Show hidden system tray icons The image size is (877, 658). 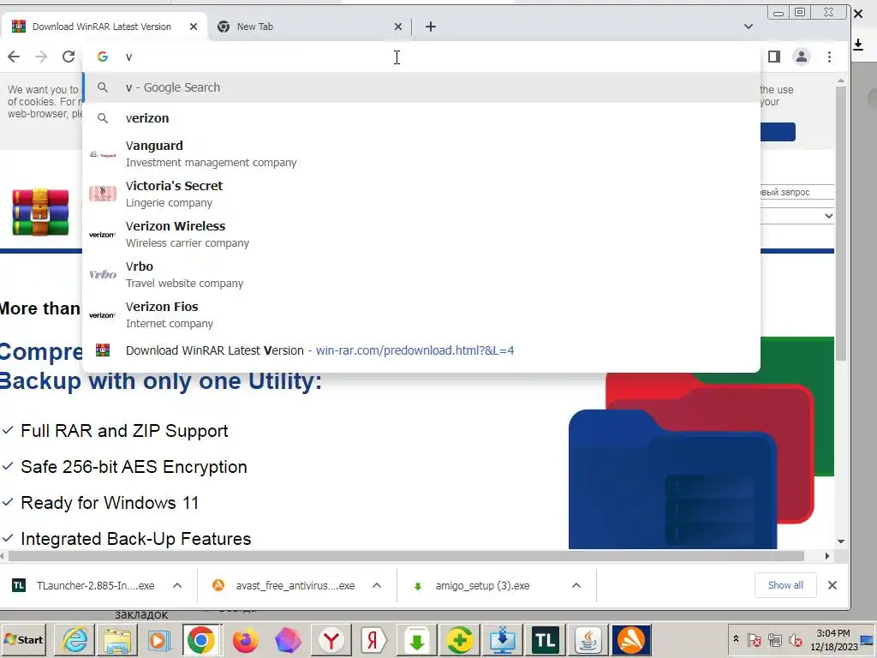[x=736, y=639]
